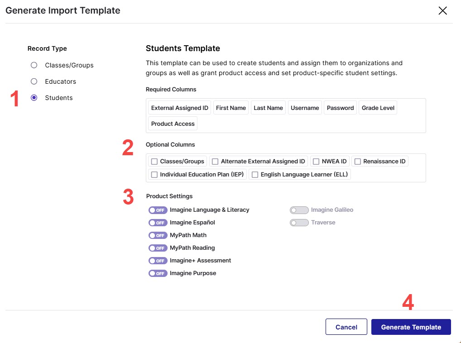Select the Classes/Groups record type
461x343 pixels.
pos(34,65)
